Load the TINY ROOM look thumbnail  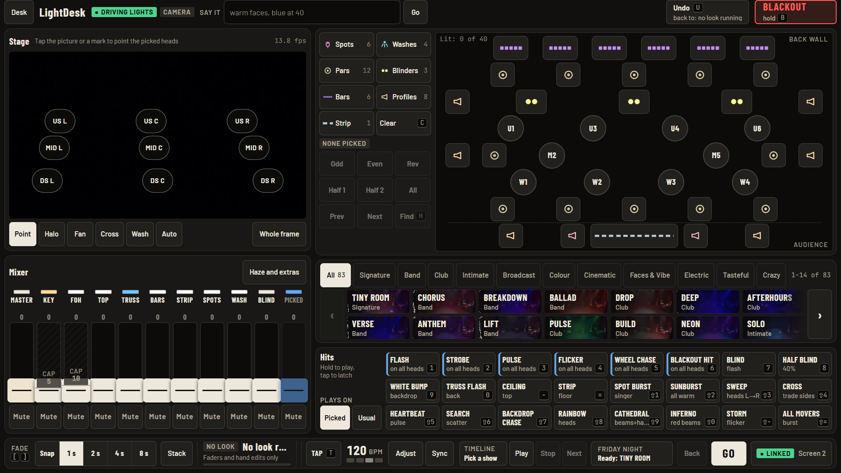point(378,302)
